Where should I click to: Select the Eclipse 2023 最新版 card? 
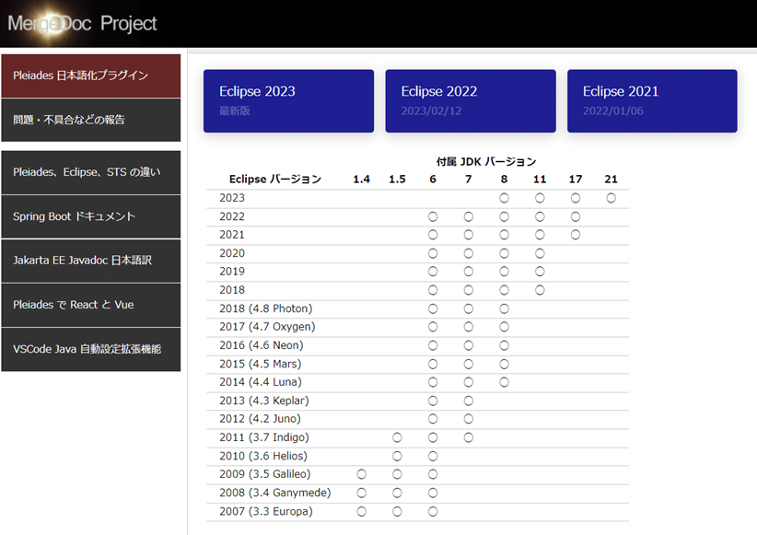(x=288, y=101)
